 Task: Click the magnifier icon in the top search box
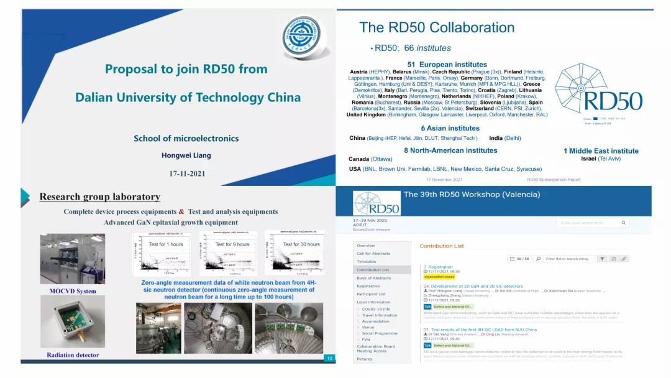click(x=624, y=223)
